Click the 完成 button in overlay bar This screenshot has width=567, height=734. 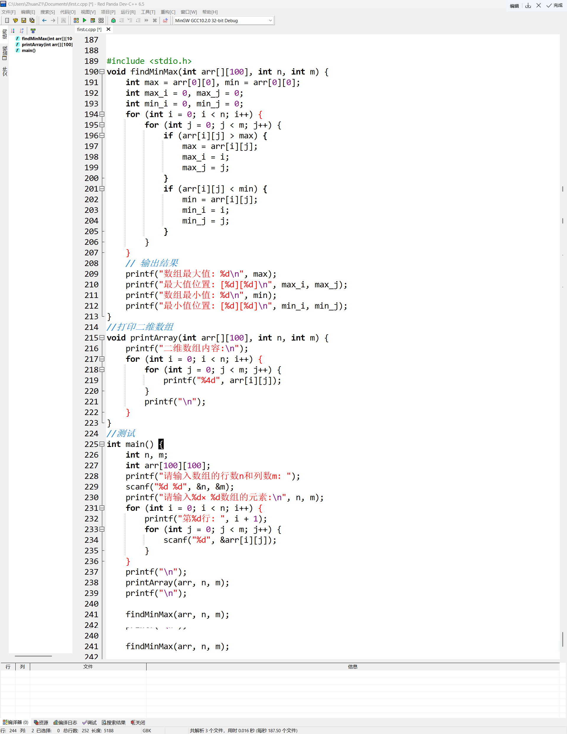pos(555,5)
